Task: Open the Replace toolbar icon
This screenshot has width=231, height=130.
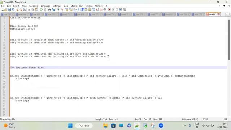Action: (53, 10)
